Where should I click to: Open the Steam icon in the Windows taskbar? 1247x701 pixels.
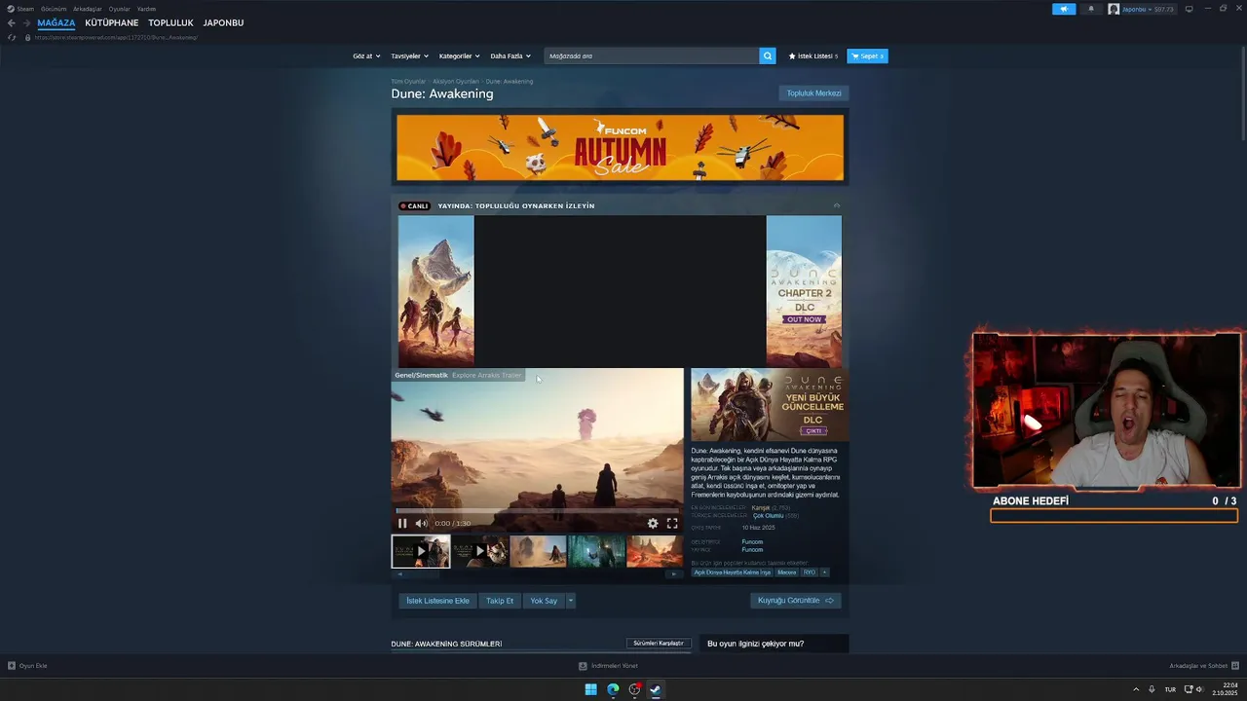pyautogui.click(x=656, y=689)
